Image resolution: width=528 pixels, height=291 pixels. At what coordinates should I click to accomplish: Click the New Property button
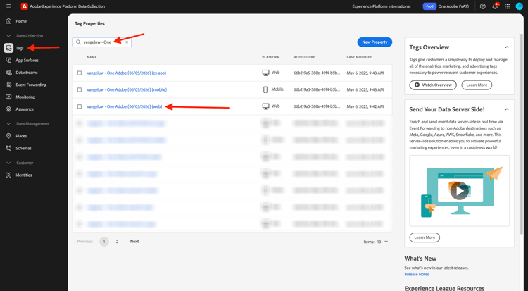tap(375, 42)
